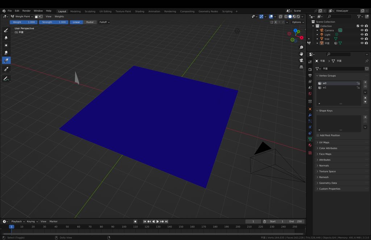Select the Sample Weight eyedropper tool
The height and width of the screenshot is (240, 371).
click(x=6, y=60)
